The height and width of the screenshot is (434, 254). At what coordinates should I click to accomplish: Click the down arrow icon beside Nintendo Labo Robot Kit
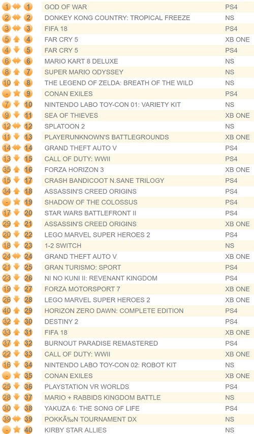coord(17,364)
